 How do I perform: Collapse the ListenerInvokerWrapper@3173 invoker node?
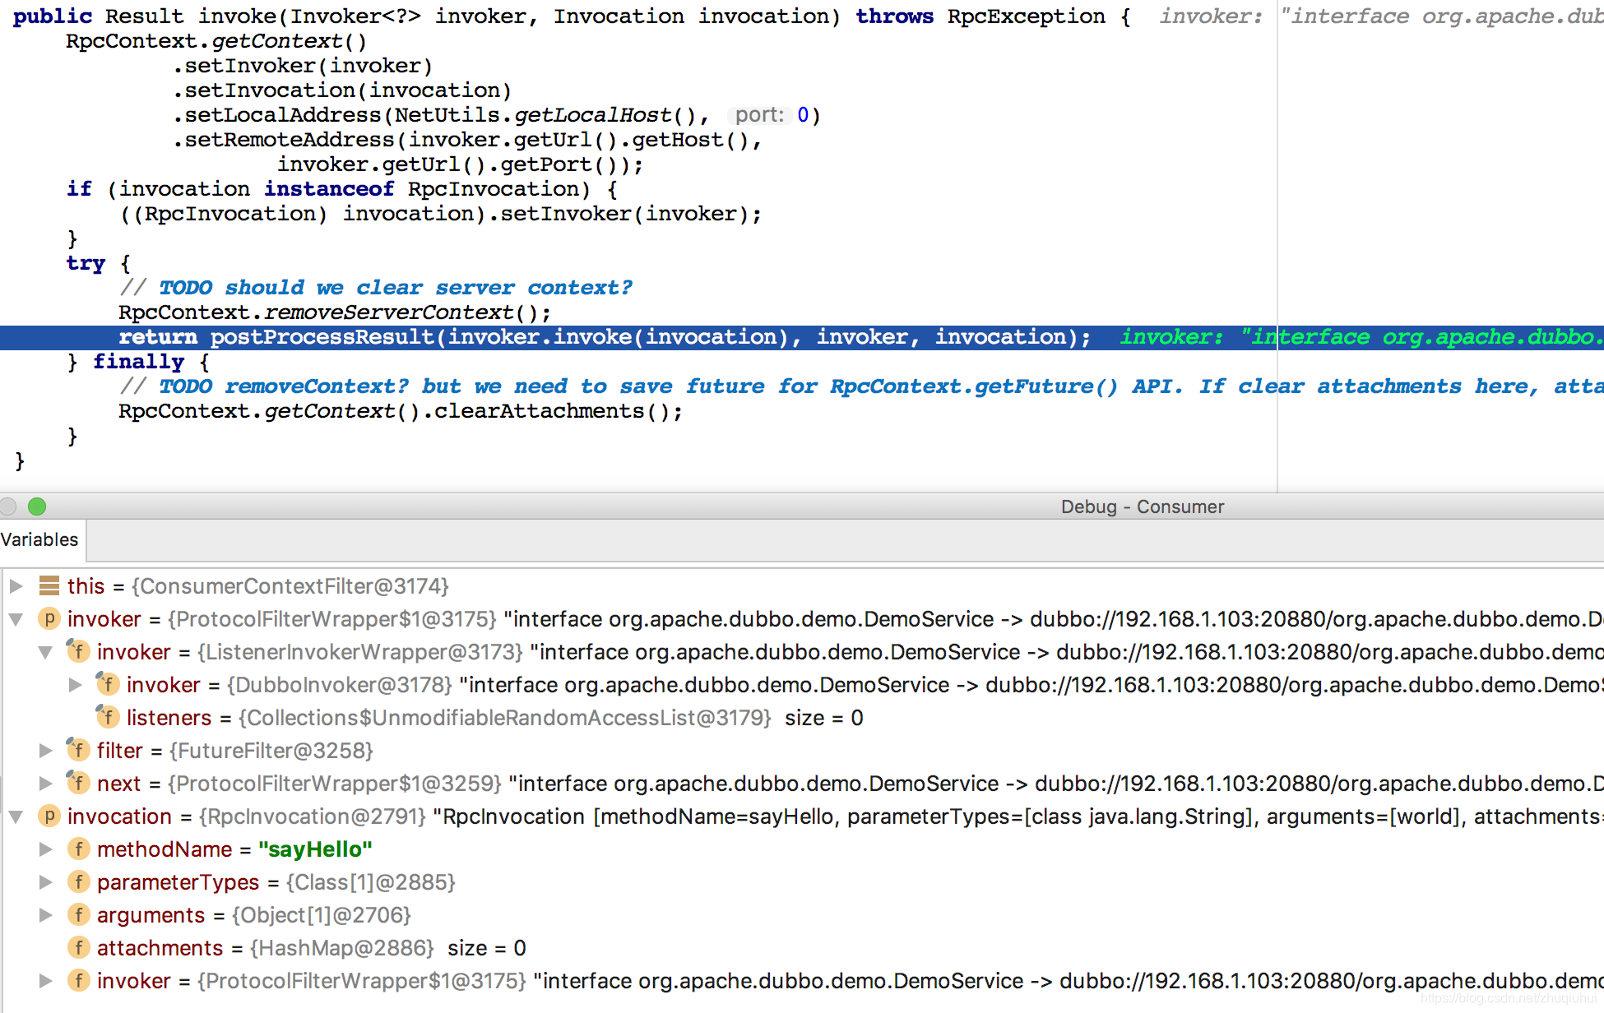click(45, 652)
